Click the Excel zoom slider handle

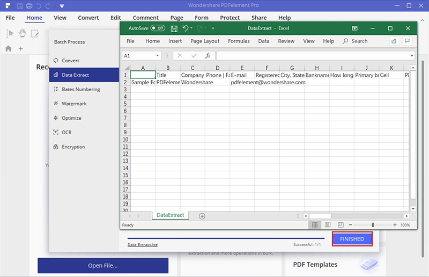click(373, 225)
